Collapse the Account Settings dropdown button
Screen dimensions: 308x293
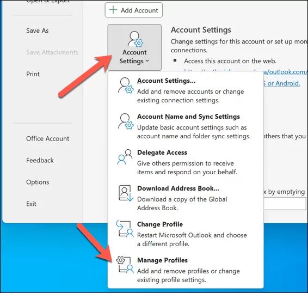(134, 47)
